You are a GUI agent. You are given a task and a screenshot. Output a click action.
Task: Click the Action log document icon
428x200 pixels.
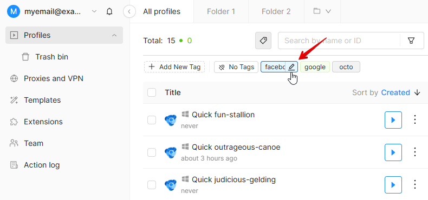14,165
